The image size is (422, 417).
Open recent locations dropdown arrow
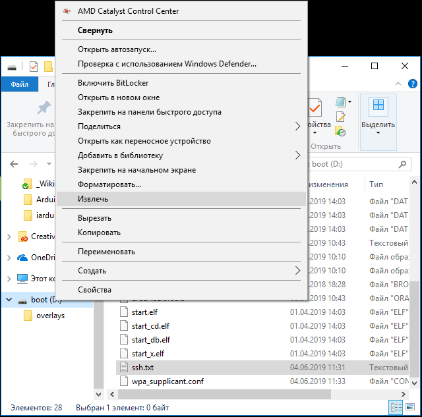pos(49,163)
